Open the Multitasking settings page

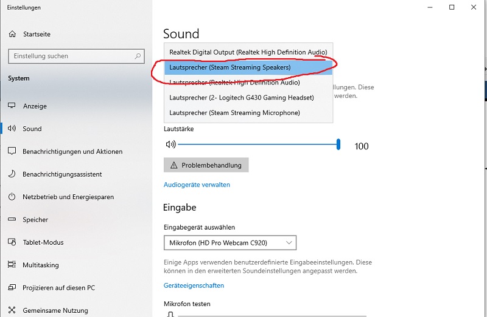point(76,265)
